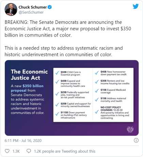This screenshot has height=157, width=143.
Task: Click the Senate seal in graphic
Action: [x=130, y=130]
